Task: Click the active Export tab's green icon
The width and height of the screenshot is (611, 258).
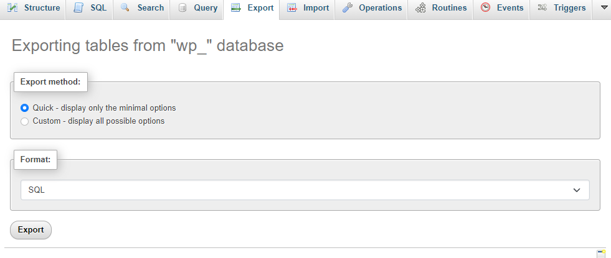Action: (x=235, y=8)
